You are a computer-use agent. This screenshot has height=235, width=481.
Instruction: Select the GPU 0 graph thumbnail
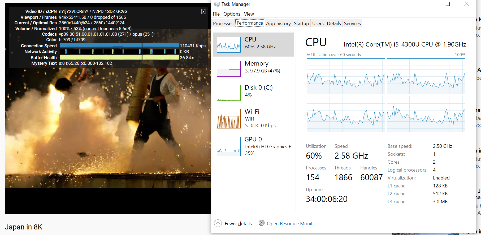point(229,146)
